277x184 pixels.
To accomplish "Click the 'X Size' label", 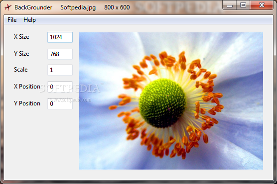I will coord(21,37).
